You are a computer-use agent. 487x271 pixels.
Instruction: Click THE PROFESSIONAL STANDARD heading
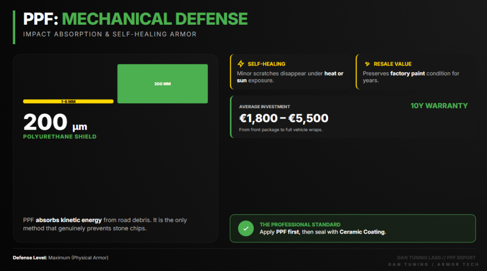[300, 224]
